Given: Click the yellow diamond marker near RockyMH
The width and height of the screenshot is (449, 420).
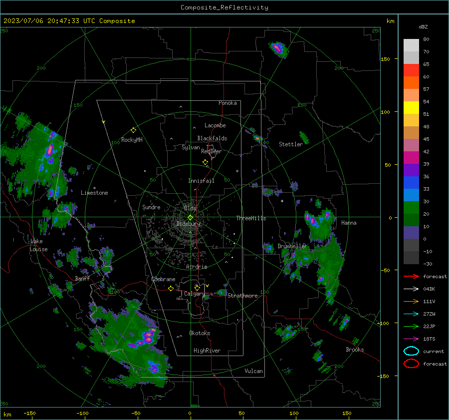Looking at the screenshot, I should pyautogui.click(x=133, y=130).
